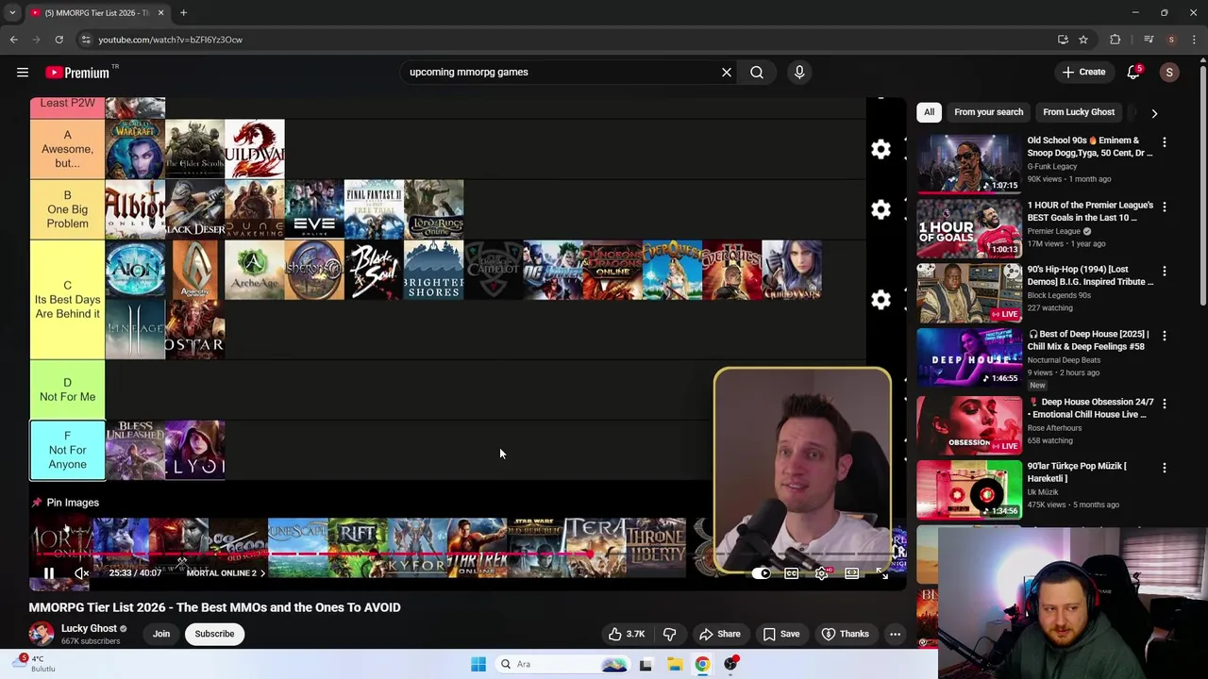Open options for the Old School 90s video
This screenshot has width=1208, height=679.
(x=1164, y=141)
